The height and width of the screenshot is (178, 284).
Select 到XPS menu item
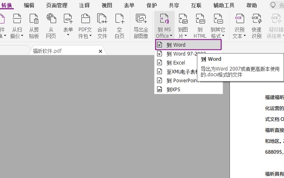tap(188, 89)
